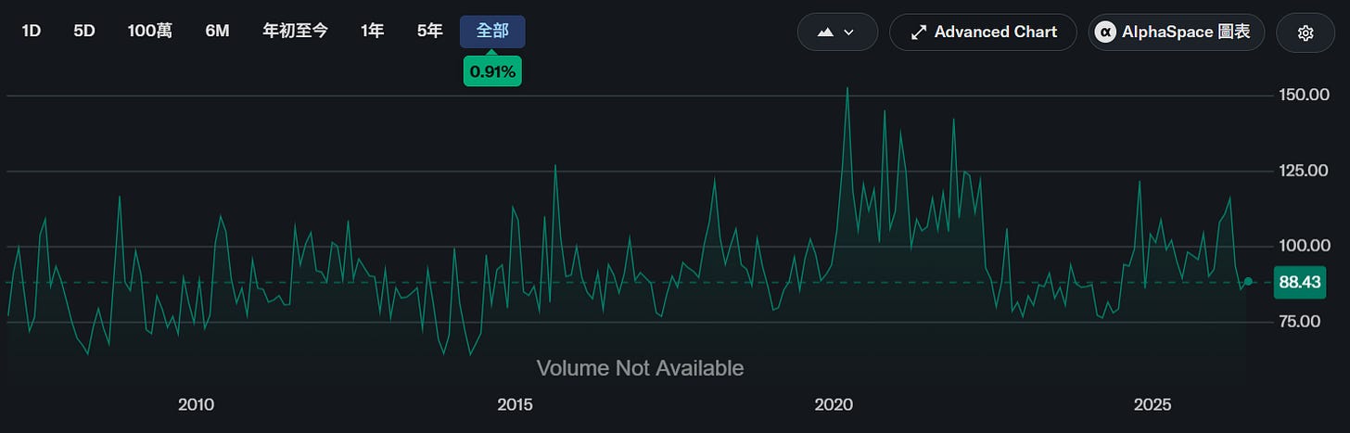Click the 0.91% change badge
This screenshot has width=1350, height=433.
pyautogui.click(x=492, y=72)
